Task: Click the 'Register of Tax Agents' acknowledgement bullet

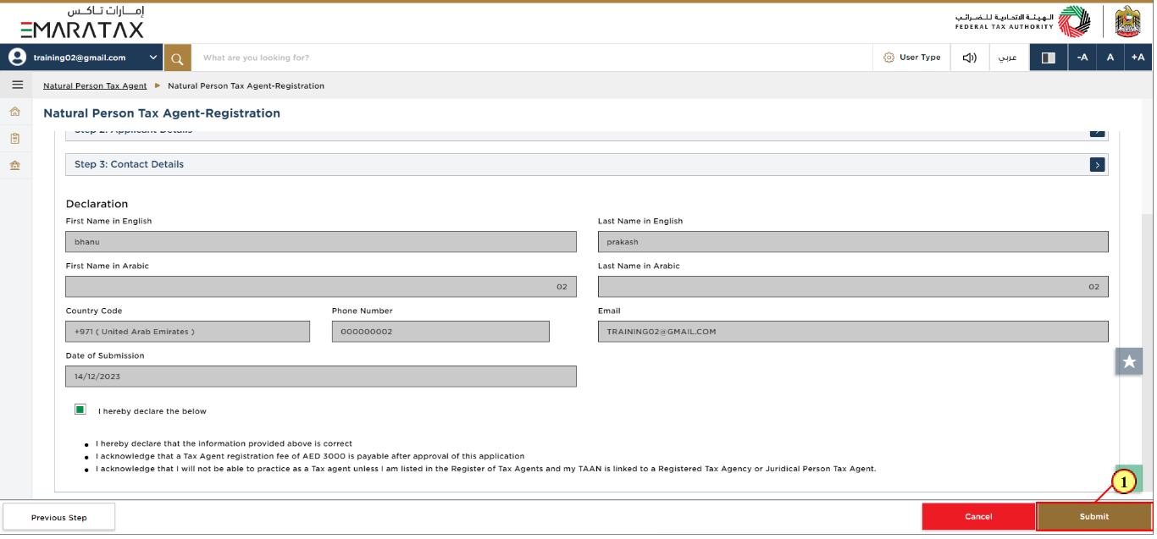Action: click(485, 469)
